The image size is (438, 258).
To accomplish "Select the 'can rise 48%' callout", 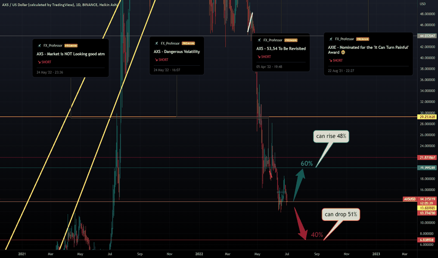I will tap(331, 136).
